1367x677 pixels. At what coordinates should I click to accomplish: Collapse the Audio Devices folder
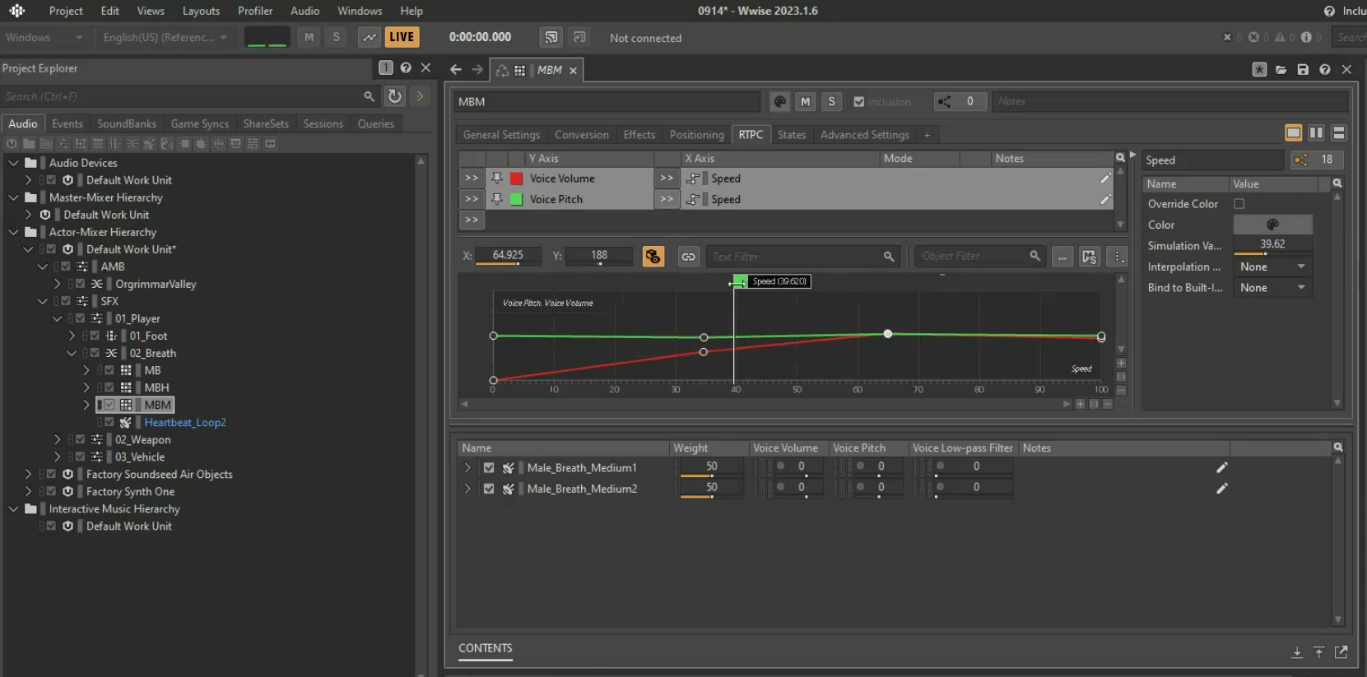14,163
